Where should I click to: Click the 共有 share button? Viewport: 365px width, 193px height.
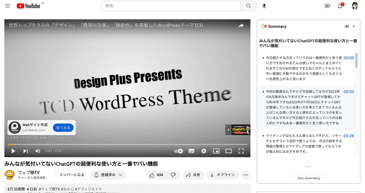pos(193,175)
